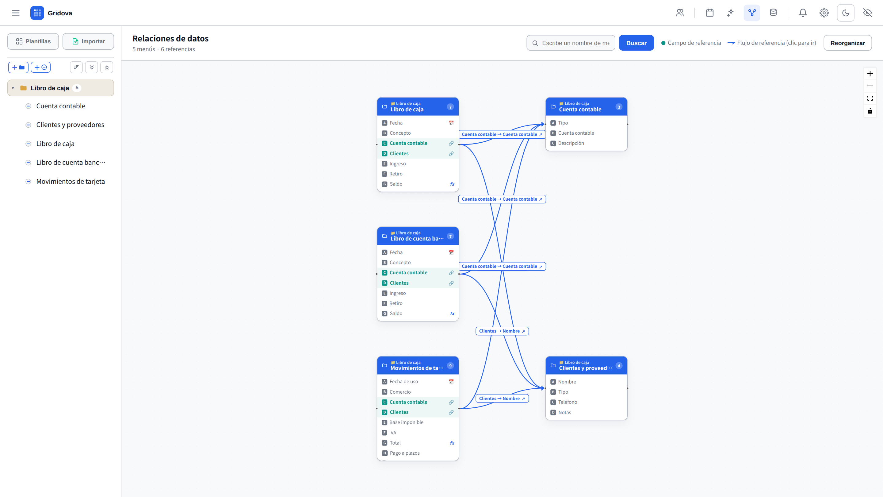
Task: Select Movimientos de tarjeta menu item
Action: coord(70,181)
